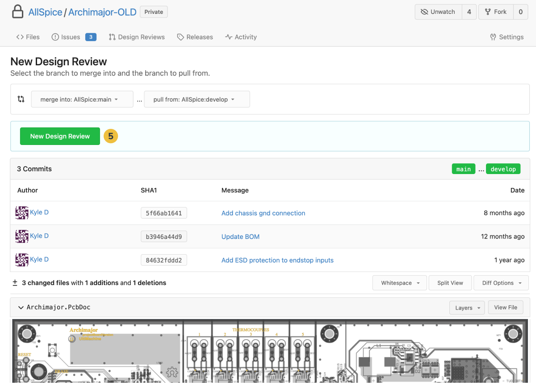This screenshot has height=383, width=536.
Task: Open the AllSpice owner link
Action: pyautogui.click(x=45, y=12)
